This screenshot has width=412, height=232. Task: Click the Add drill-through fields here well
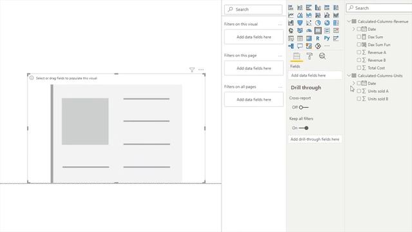point(315,139)
